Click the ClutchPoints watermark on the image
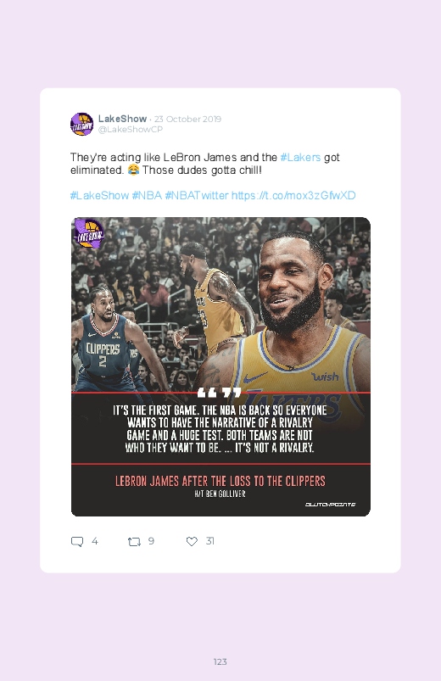 [330, 505]
